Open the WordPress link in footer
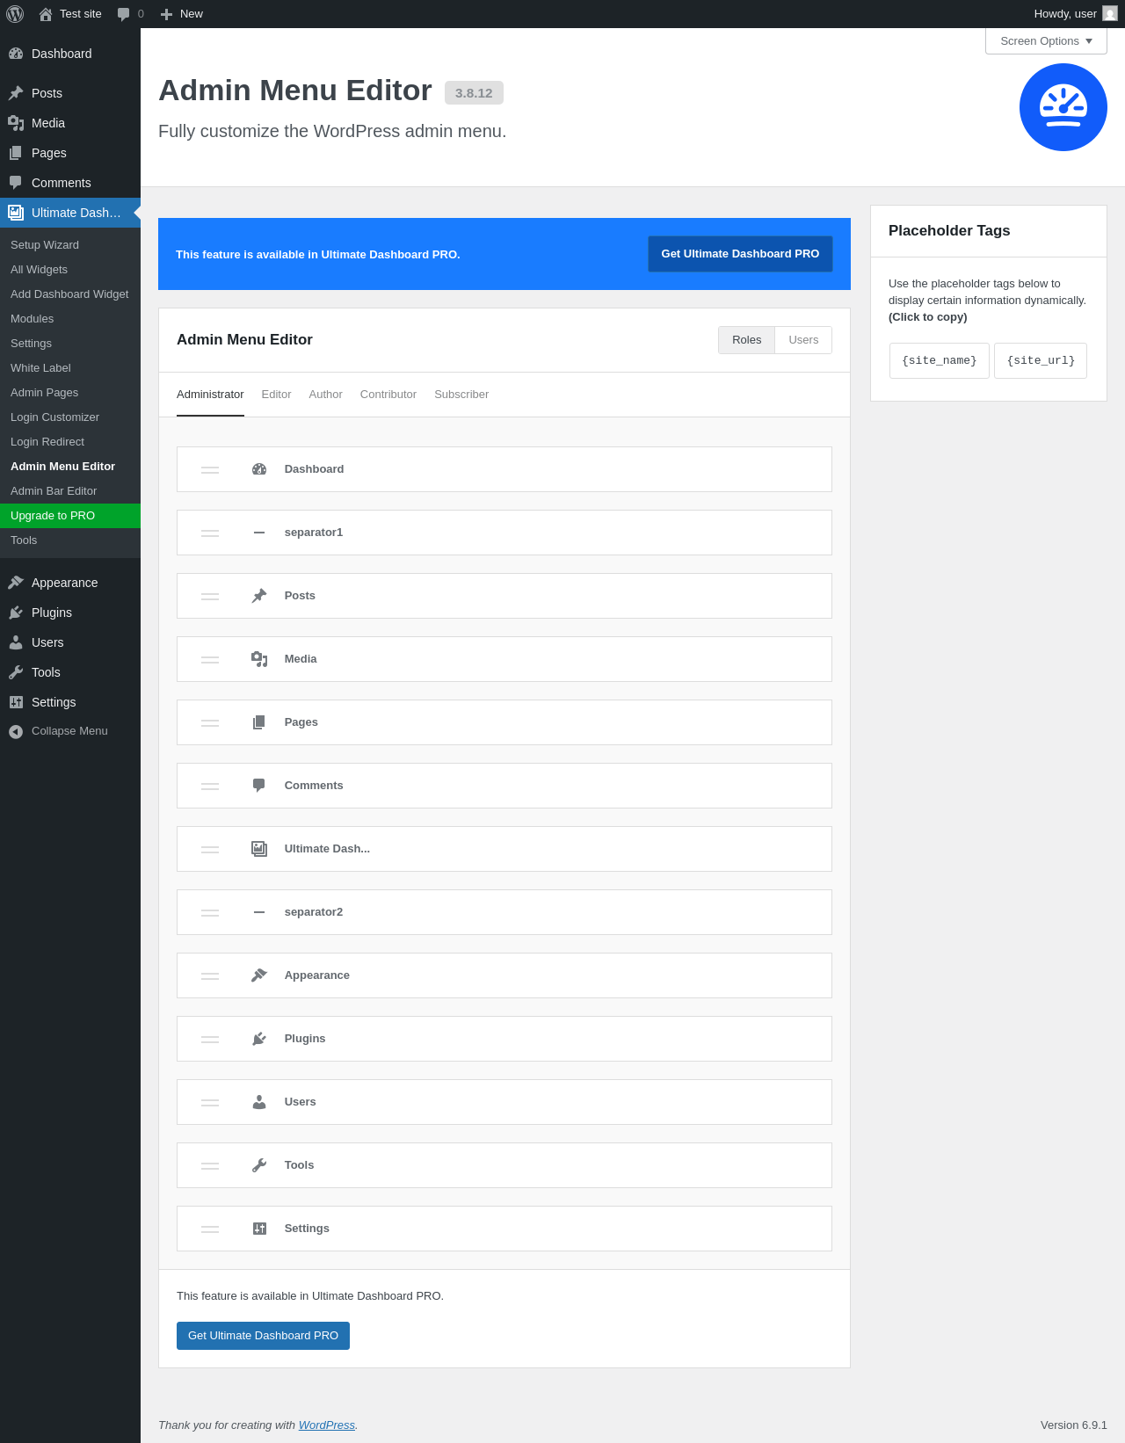 [x=326, y=1425]
